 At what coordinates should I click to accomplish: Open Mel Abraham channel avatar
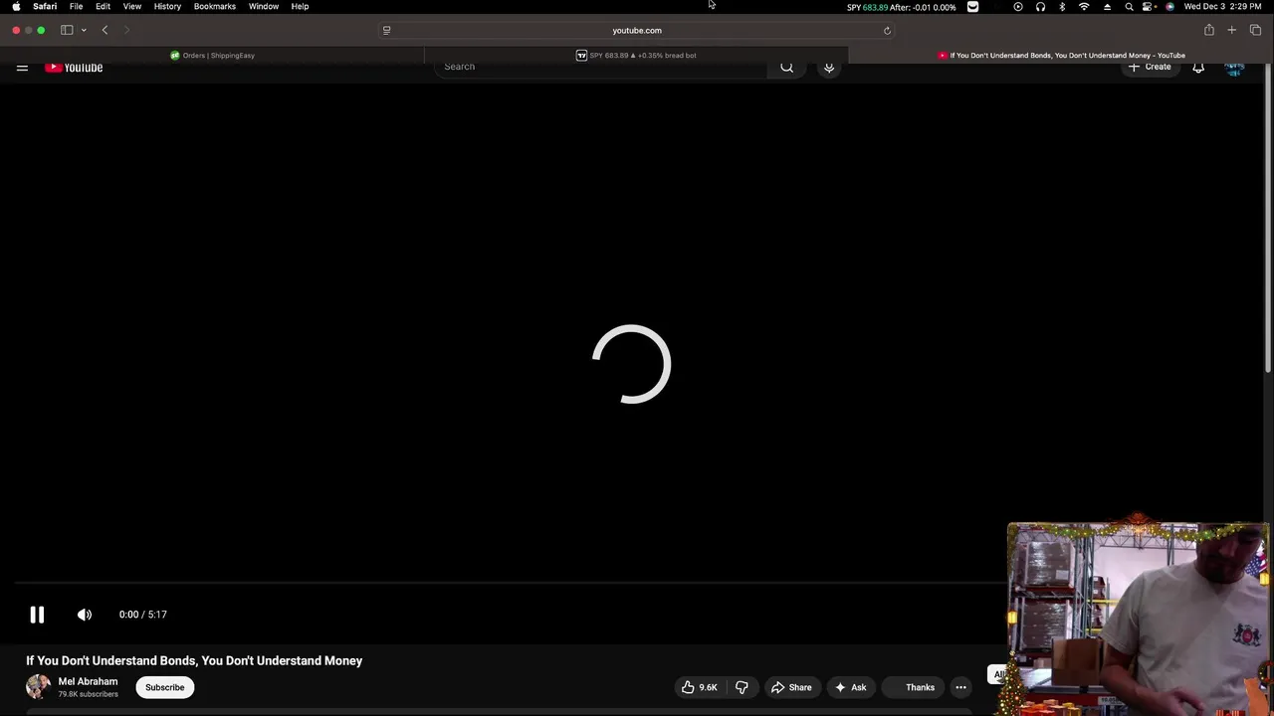(x=38, y=687)
